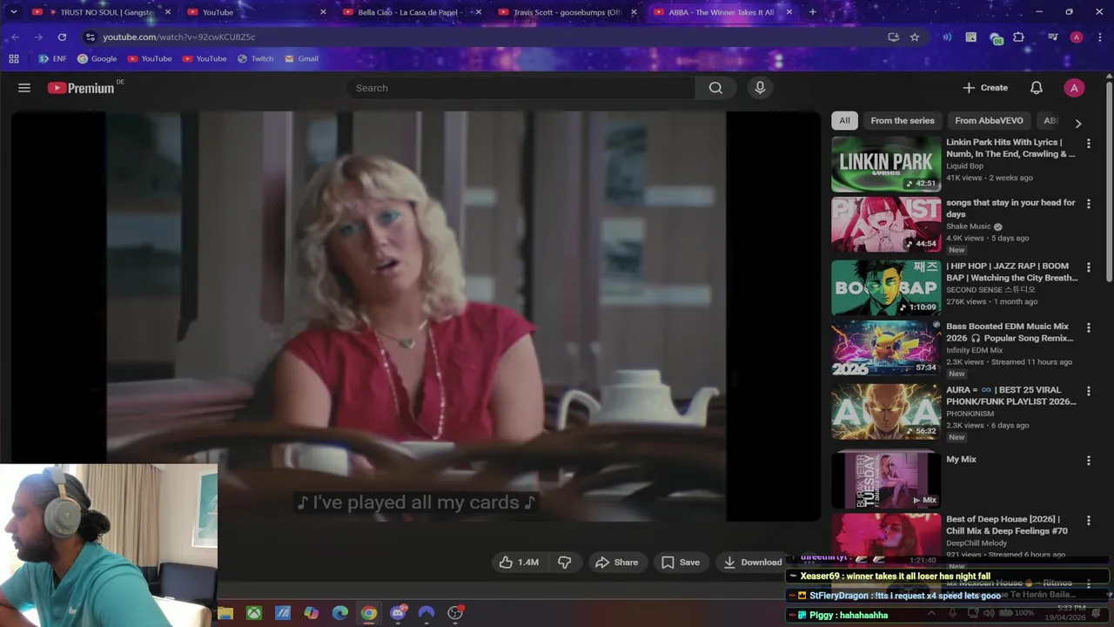
Task: Switch to 'Bella Ciao - La Casa de Papel' tab
Action: (411, 12)
